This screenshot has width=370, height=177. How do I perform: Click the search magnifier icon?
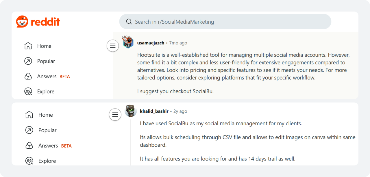(x=129, y=22)
